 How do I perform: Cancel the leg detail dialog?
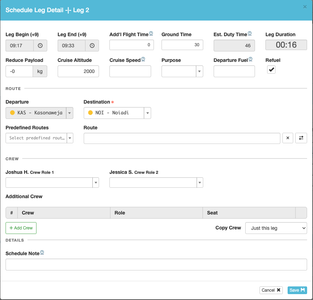271,290
